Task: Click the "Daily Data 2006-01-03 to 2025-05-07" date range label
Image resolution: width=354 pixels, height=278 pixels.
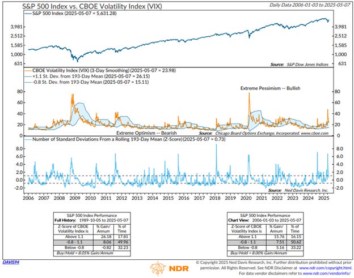Action: [x=310, y=5]
